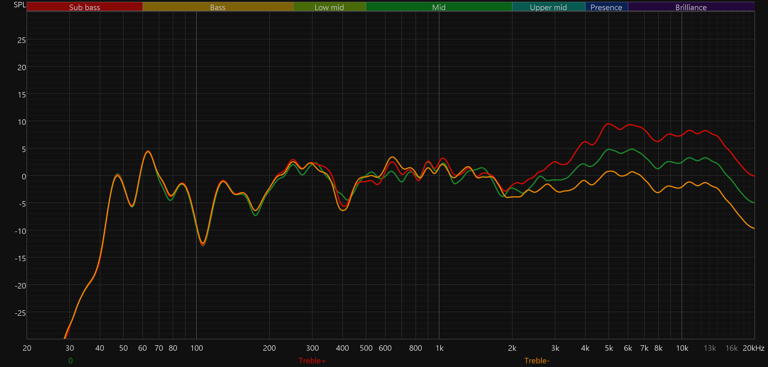Click the 8k frequency axis label
The width and height of the screenshot is (768, 367).
pyautogui.click(x=658, y=348)
